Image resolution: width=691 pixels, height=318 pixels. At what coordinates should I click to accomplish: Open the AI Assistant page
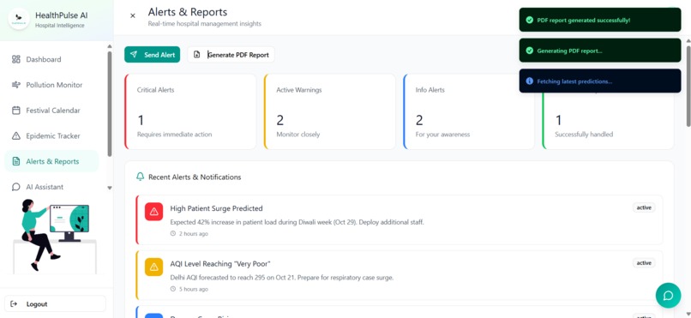point(51,187)
